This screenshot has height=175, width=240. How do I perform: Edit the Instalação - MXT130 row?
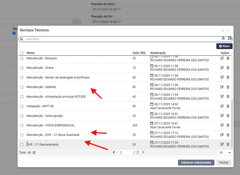coord(222,106)
